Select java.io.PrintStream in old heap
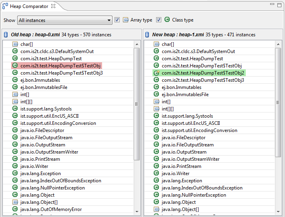Screen dimensions: 285x217 pos(40,159)
